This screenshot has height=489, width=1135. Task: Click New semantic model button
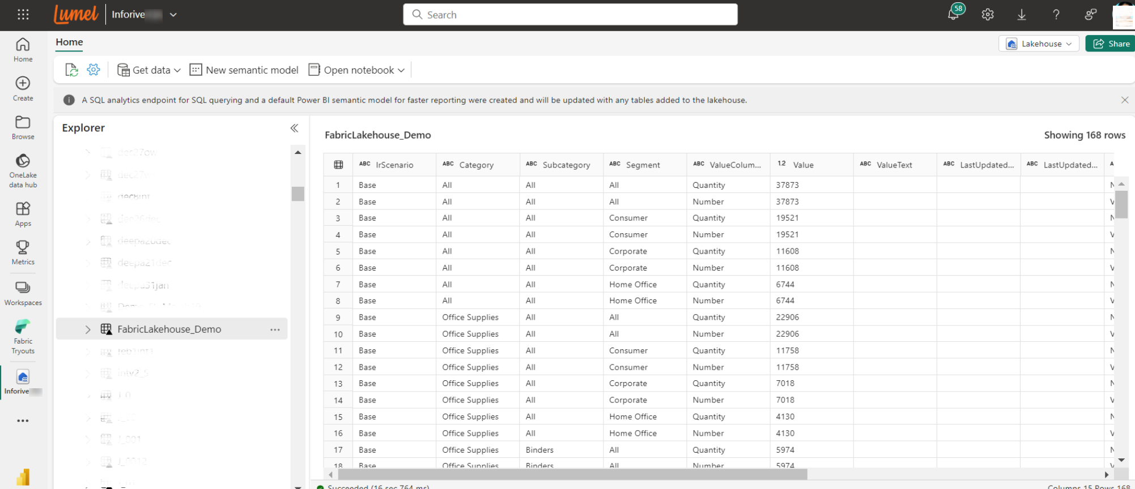pos(244,70)
